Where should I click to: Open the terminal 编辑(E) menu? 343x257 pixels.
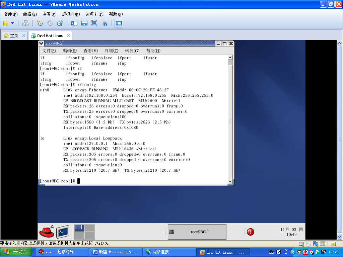tap(70, 51)
